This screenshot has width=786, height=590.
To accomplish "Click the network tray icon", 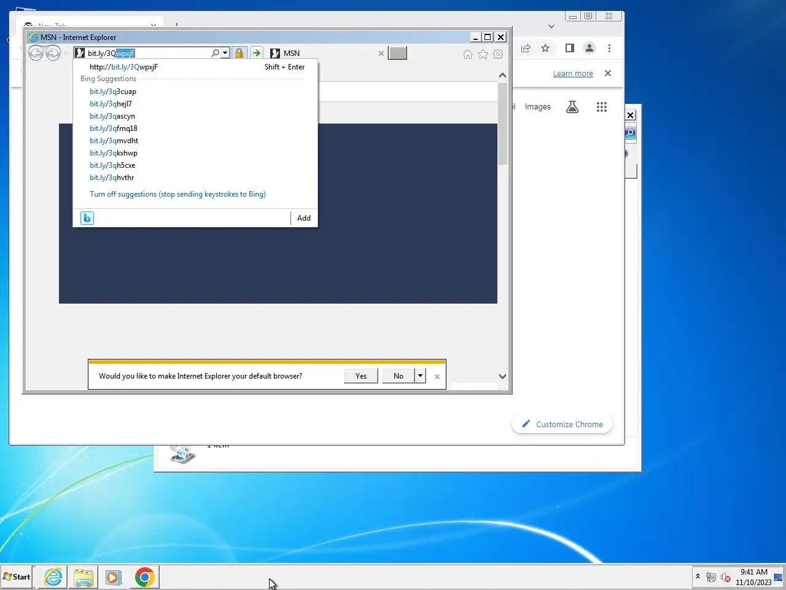I will coord(711,577).
